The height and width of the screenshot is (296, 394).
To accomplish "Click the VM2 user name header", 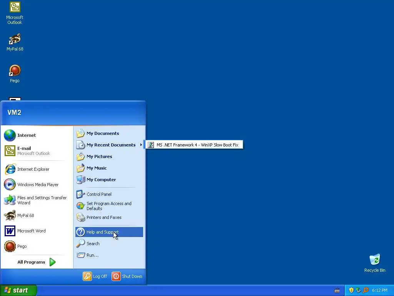I will 14,112.
